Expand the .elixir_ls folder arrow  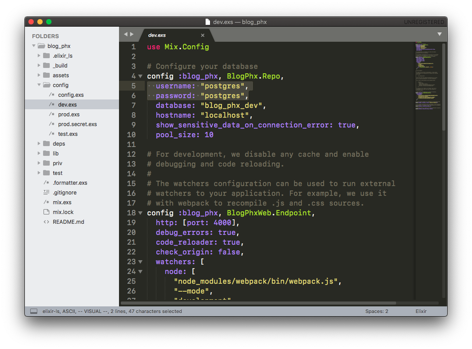click(x=39, y=56)
